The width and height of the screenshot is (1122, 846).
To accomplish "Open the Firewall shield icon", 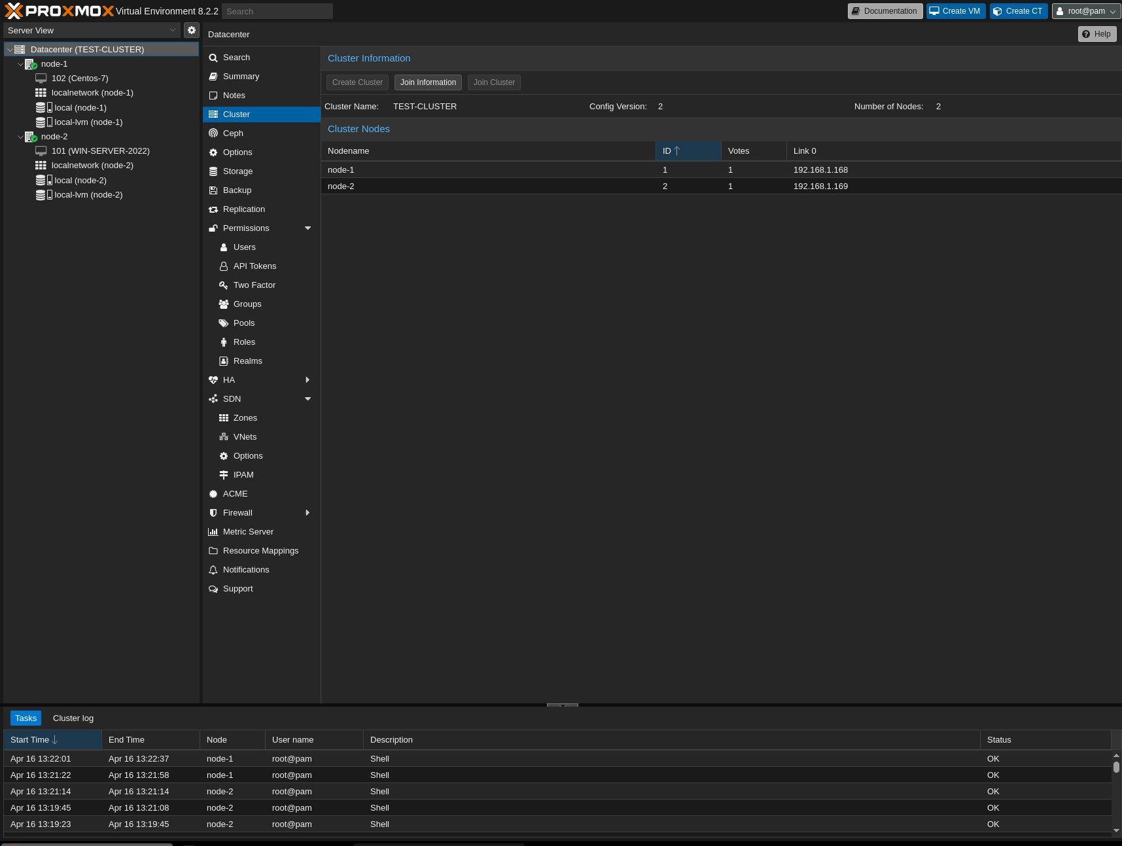I will coord(213,512).
